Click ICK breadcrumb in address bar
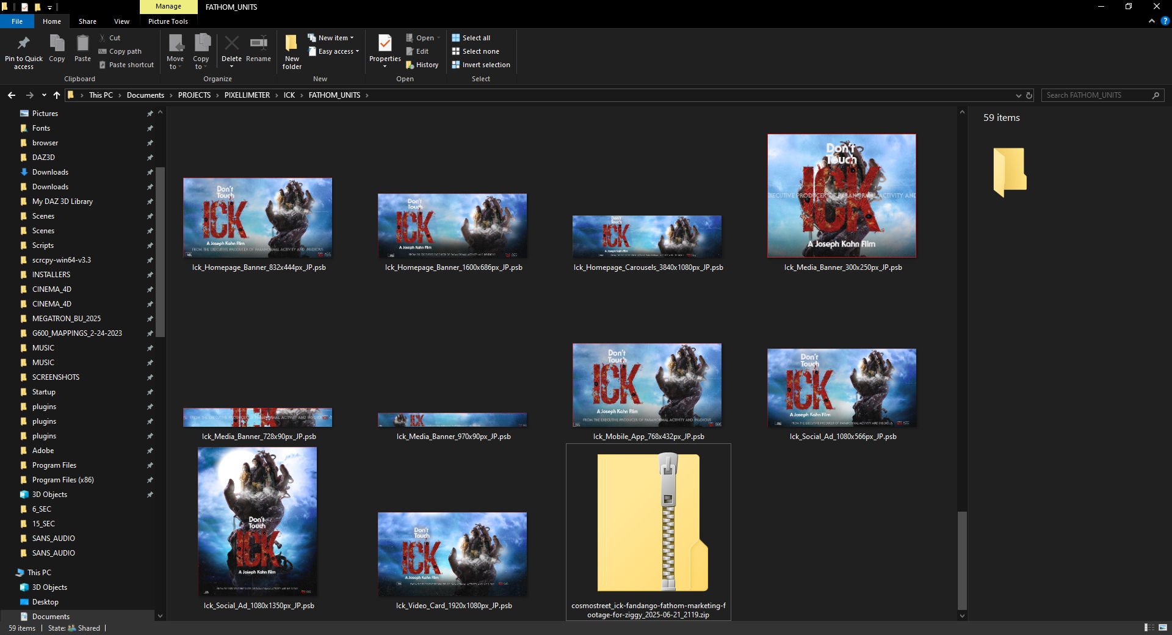Screen dimensions: 1172x635 tap(289, 95)
